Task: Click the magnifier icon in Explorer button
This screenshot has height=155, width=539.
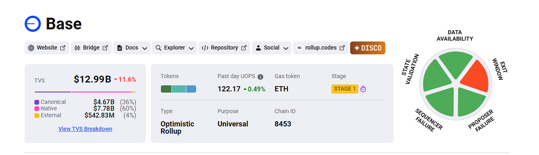Action: [x=159, y=48]
